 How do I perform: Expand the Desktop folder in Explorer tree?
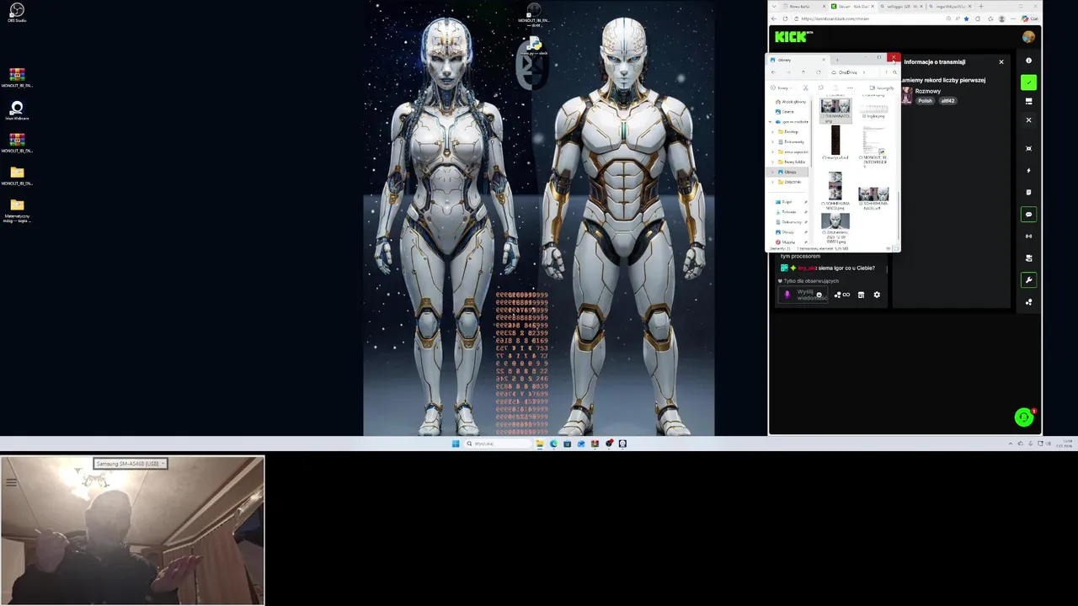click(773, 132)
